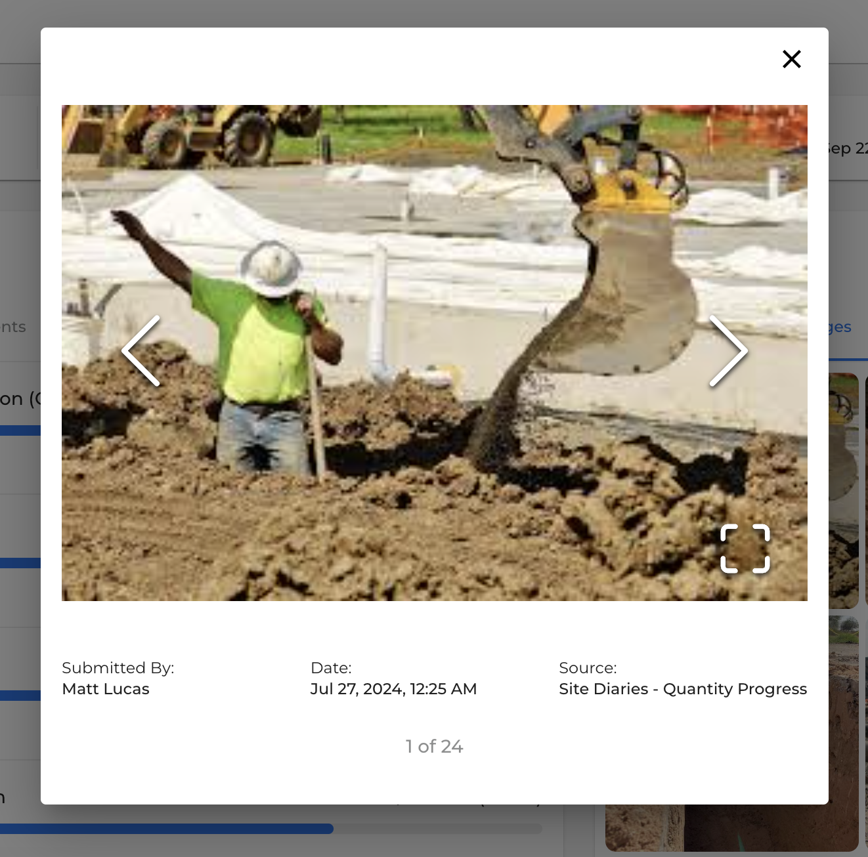The width and height of the screenshot is (868, 857).
Task: Click the partially visible tab ending in 'nts'
Action: pos(13,327)
